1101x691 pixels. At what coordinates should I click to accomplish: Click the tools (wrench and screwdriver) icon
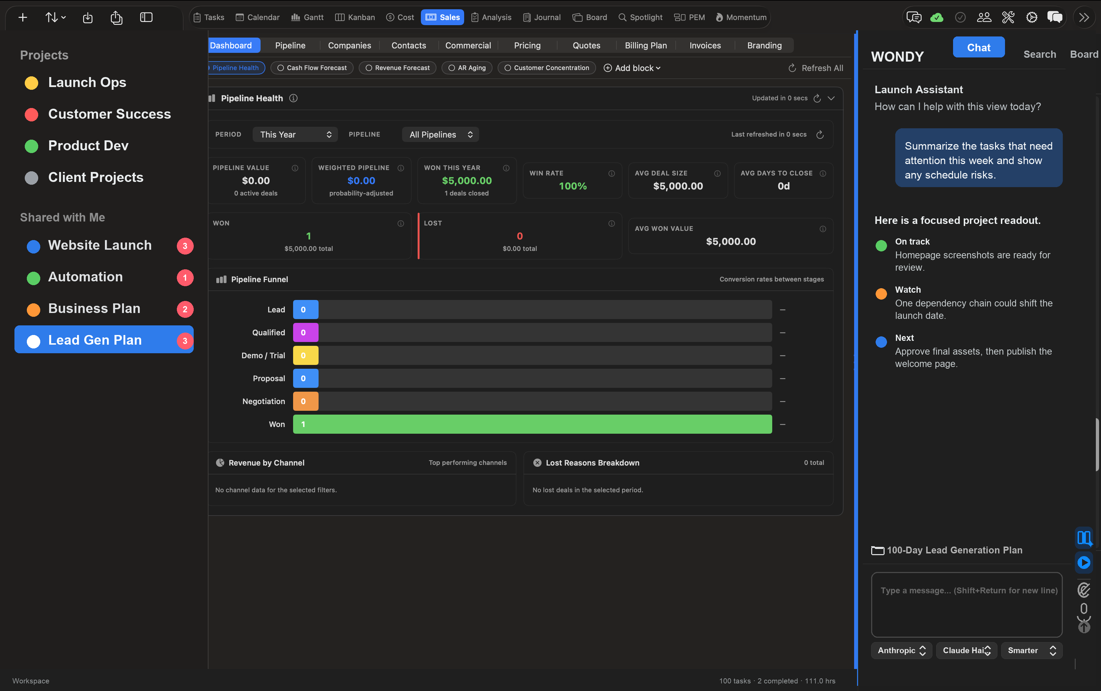(1008, 17)
